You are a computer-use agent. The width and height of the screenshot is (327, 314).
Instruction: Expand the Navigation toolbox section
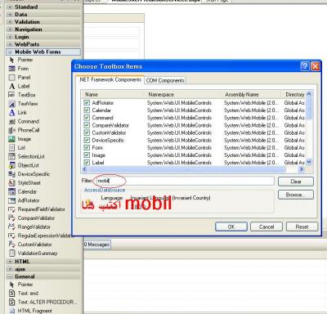10,29
